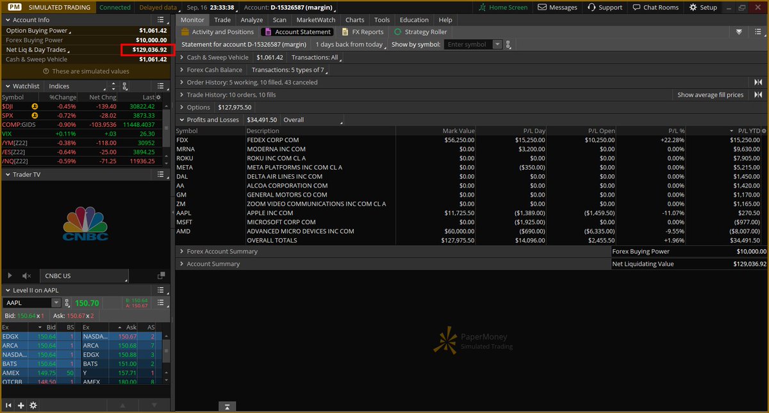Open Activity and Positions sub-tab
The width and height of the screenshot is (769, 413).
217,31
